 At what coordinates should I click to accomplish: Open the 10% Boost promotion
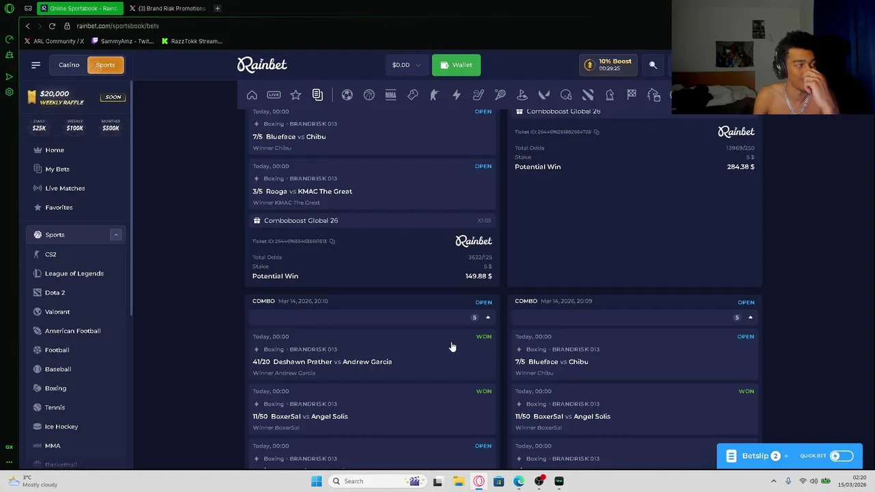click(x=608, y=65)
